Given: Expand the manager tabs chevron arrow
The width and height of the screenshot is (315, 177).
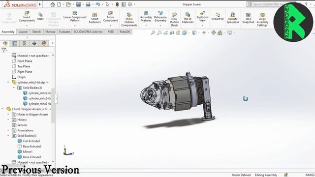Looking at the screenshot, I should point(52,43).
